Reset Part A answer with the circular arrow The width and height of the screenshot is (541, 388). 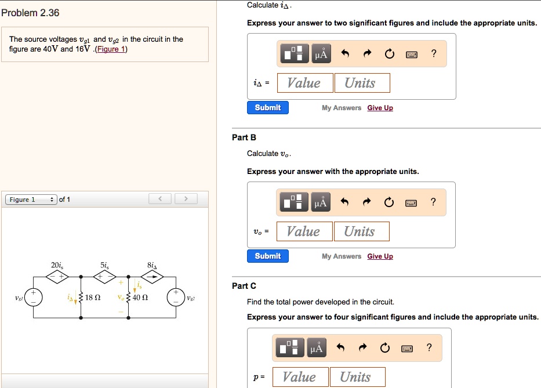tap(389, 53)
